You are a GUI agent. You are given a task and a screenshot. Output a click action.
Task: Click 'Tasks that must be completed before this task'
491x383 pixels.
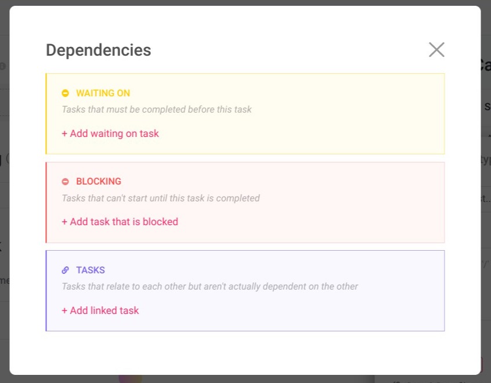click(157, 109)
